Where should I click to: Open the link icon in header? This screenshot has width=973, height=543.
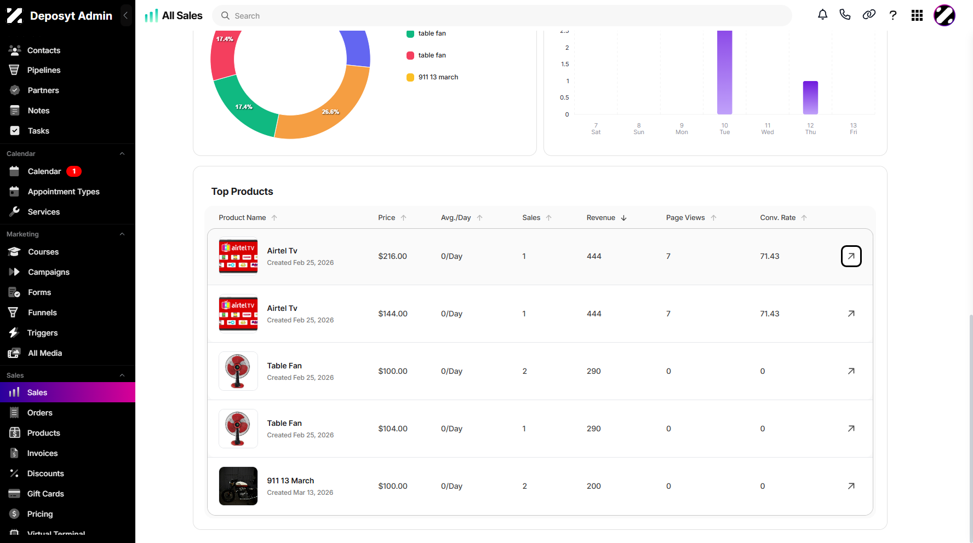click(x=869, y=15)
